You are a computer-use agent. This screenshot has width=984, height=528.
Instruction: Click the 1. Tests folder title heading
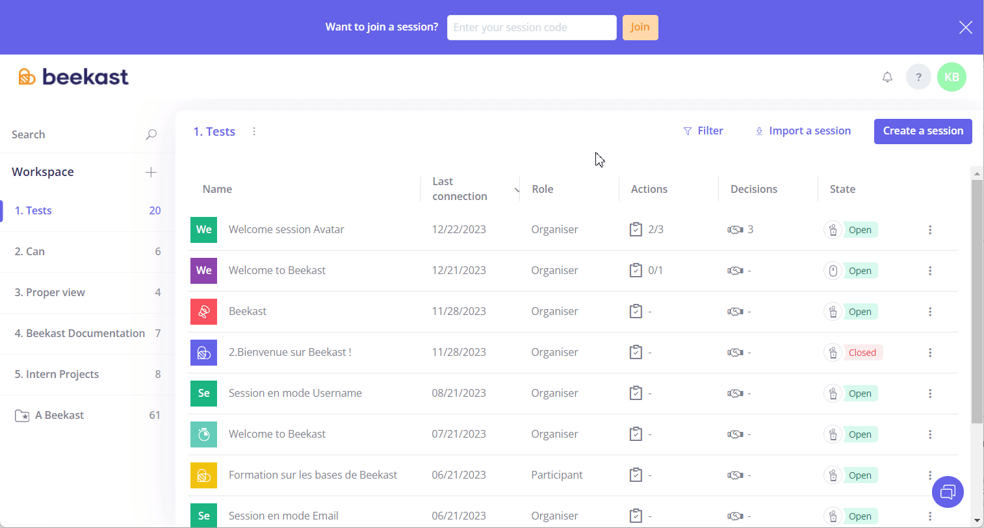(214, 131)
